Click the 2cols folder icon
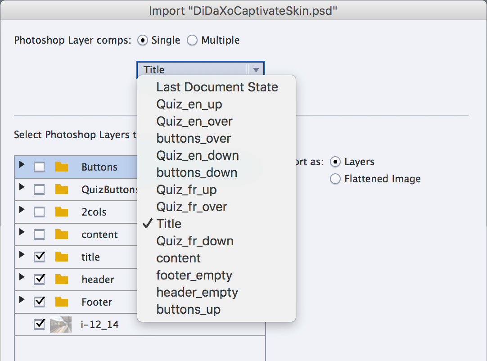 [x=61, y=212]
